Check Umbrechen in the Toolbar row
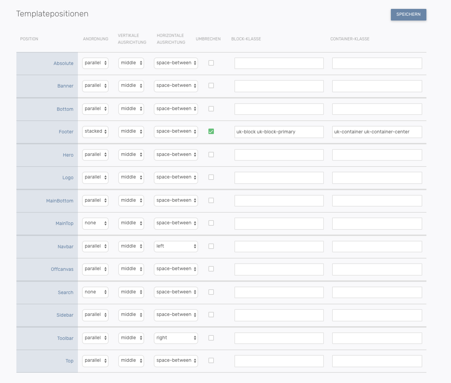Screen dimensions: 451x383 [x=211, y=338]
